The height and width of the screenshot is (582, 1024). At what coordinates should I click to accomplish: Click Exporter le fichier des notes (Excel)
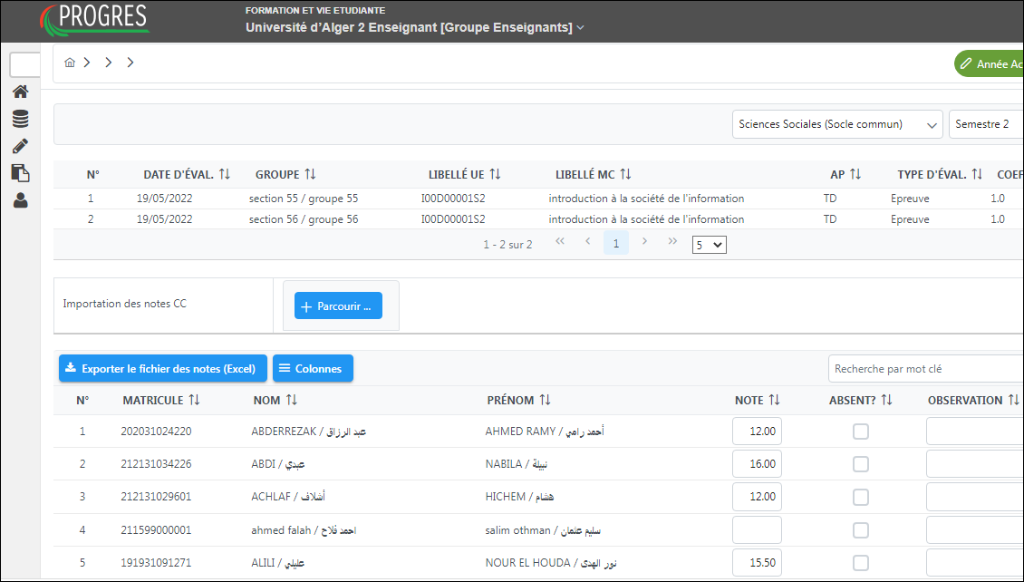[x=163, y=369]
